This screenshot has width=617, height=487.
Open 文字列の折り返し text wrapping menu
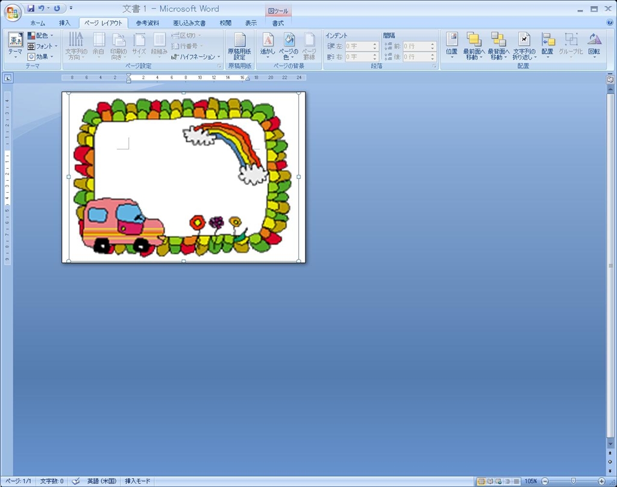(524, 45)
